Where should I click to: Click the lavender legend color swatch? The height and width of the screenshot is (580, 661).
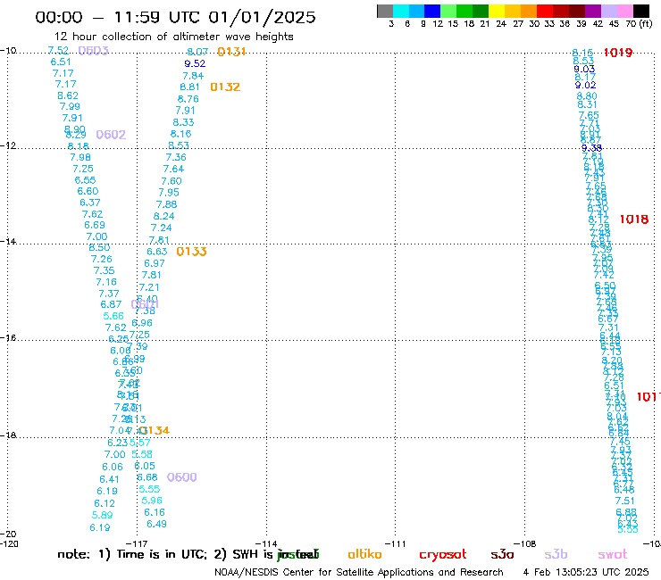(608, 12)
